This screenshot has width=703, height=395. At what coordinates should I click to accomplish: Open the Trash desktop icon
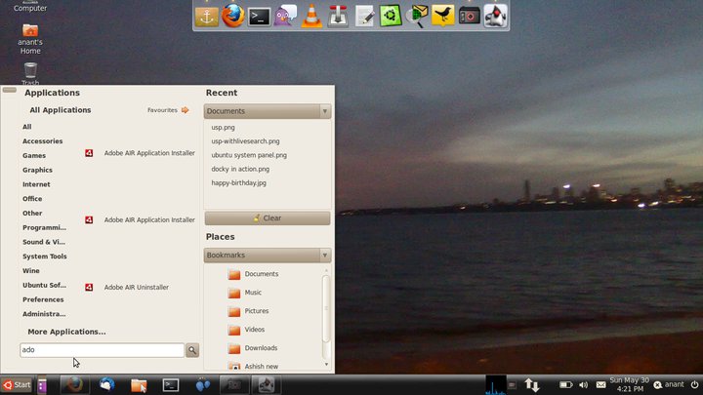click(30, 71)
